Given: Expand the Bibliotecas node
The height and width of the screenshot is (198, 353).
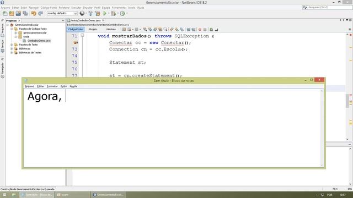Looking at the screenshot, I should tap(12, 49).
